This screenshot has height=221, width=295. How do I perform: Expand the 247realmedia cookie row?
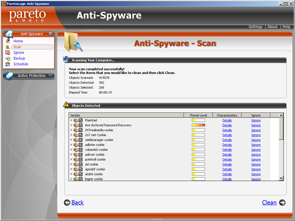click(x=71, y=130)
